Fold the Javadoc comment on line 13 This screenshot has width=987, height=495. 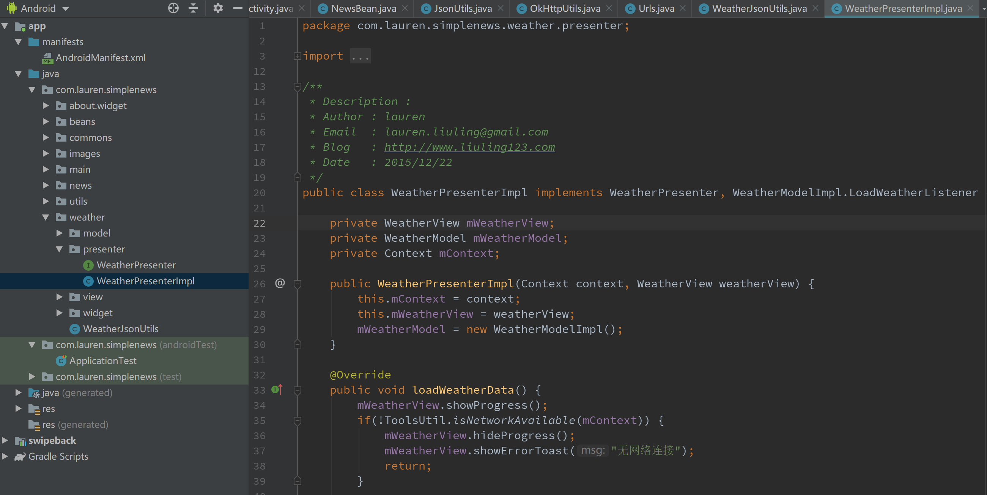click(298, 87)
